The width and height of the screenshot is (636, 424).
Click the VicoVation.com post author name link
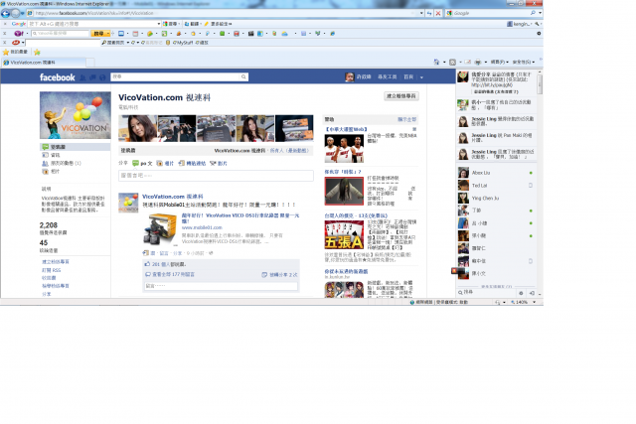click(x=172, y=197)
